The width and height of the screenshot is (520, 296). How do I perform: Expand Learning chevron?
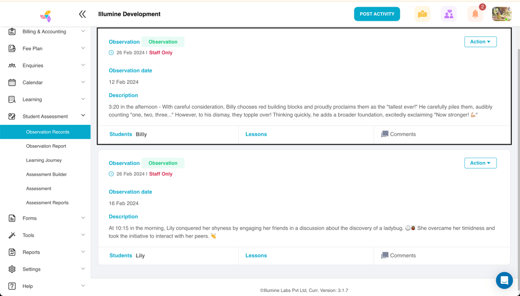tap(83, 99)
